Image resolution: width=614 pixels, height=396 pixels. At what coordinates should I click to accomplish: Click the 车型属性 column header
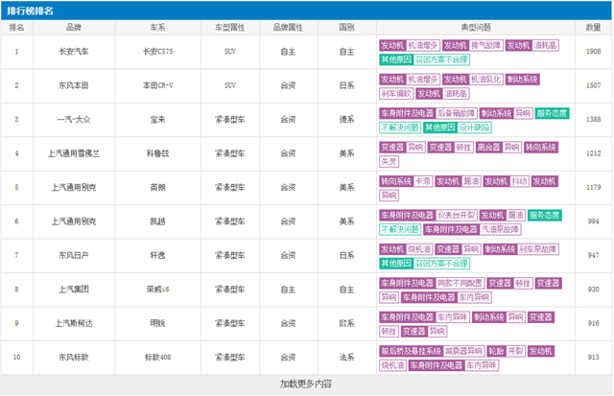click(230, 28)
